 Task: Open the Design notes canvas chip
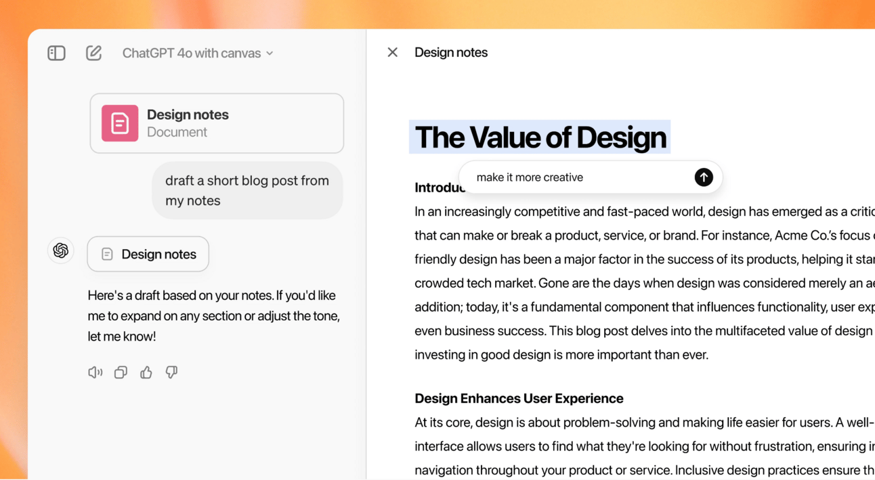(x=148, y=254)
